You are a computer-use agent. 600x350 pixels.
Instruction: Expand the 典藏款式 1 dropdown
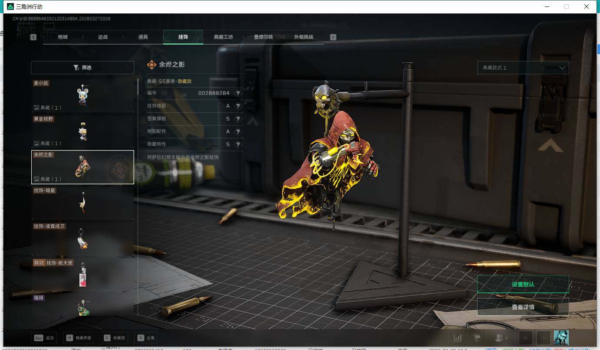tap(523, 68)
